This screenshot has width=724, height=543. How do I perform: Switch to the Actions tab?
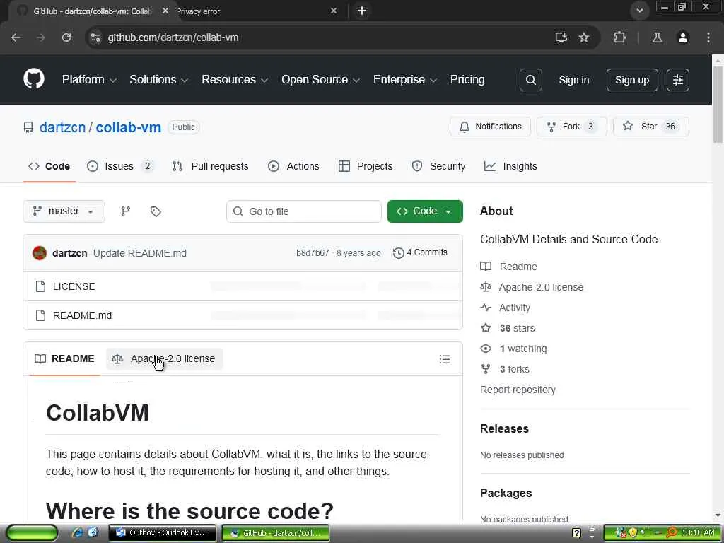[293, 166]
